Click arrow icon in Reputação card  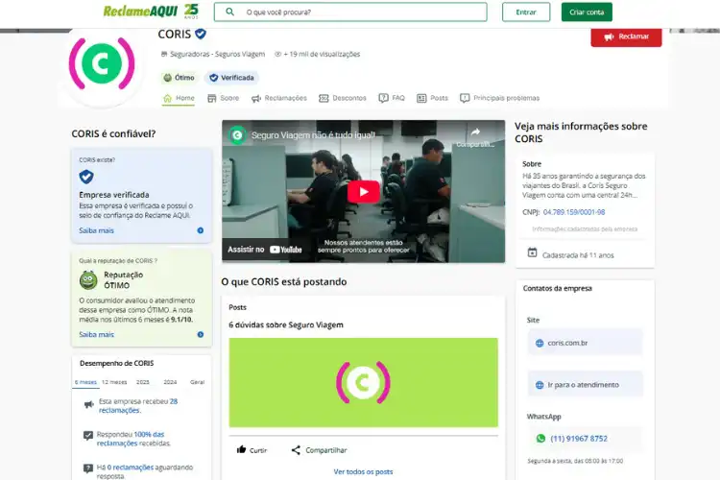[x=201, y=334]
